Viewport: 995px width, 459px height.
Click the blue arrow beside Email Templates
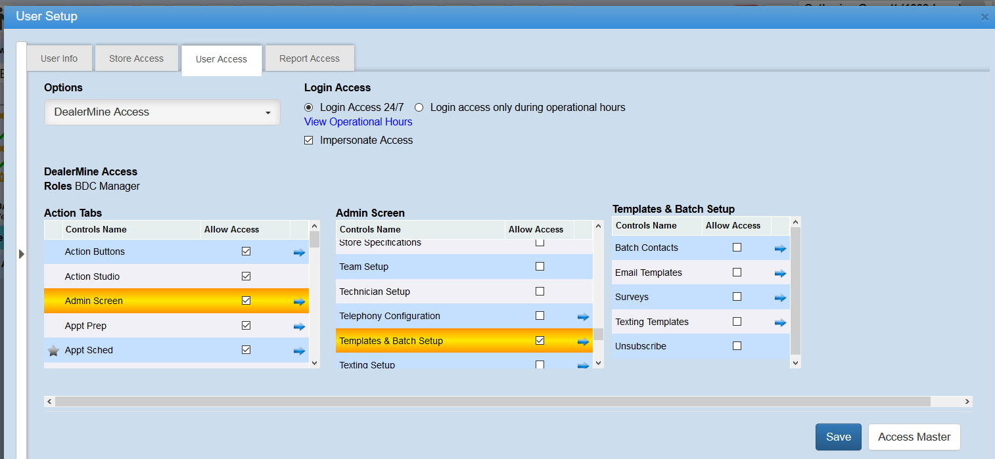780,273
